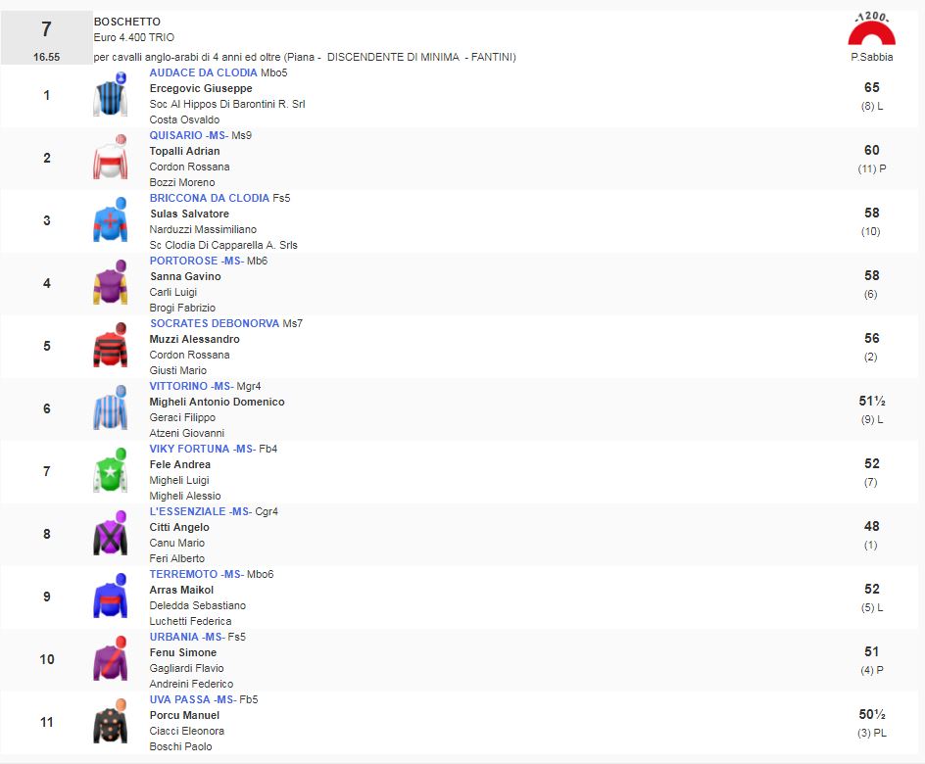Click the BOSCHETTO race title

[x=126, y=22]
